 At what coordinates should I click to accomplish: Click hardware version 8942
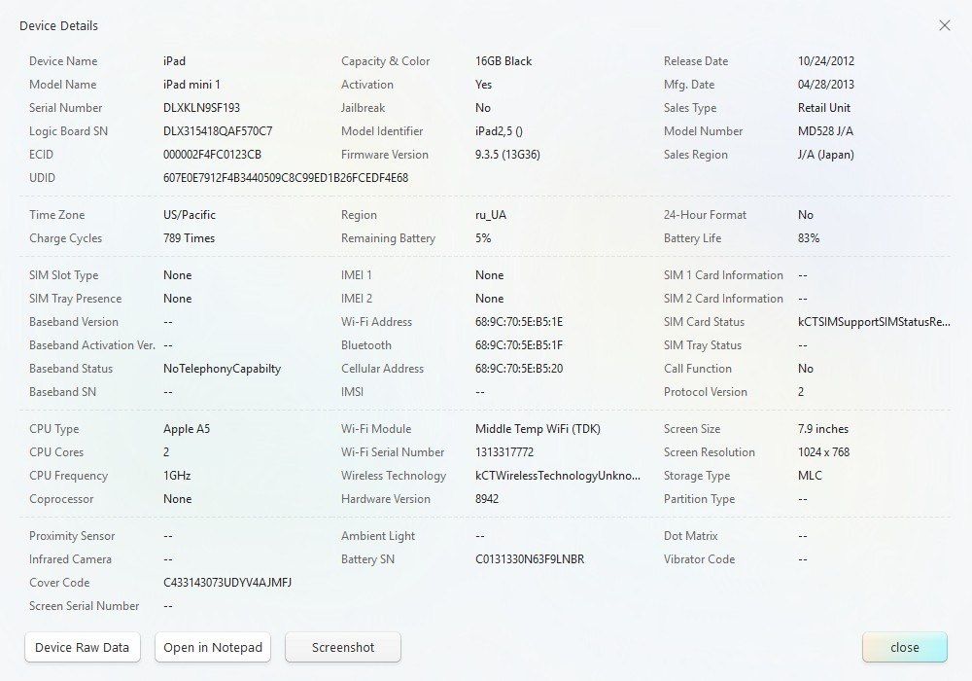click(x=487, y=499)
